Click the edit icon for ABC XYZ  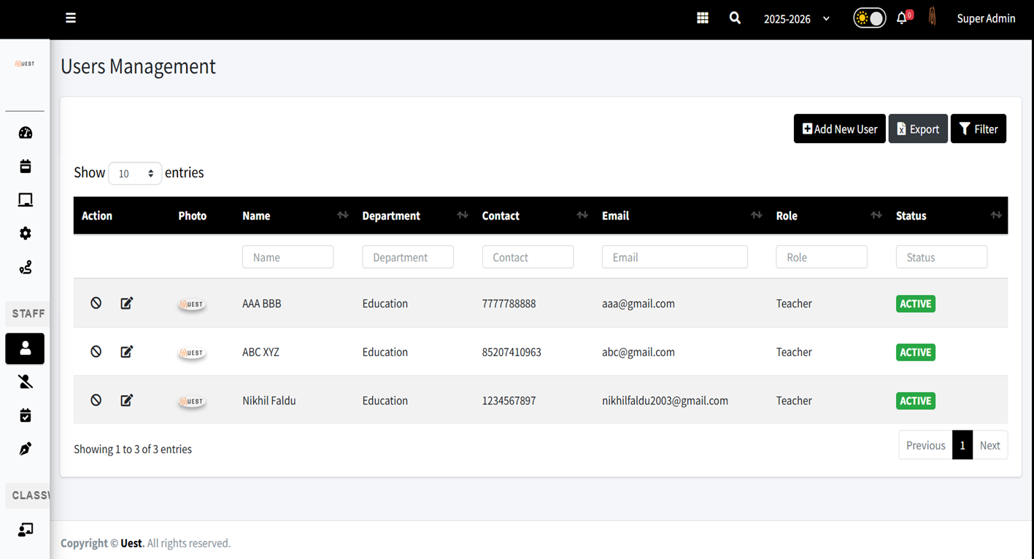point(127,352)
